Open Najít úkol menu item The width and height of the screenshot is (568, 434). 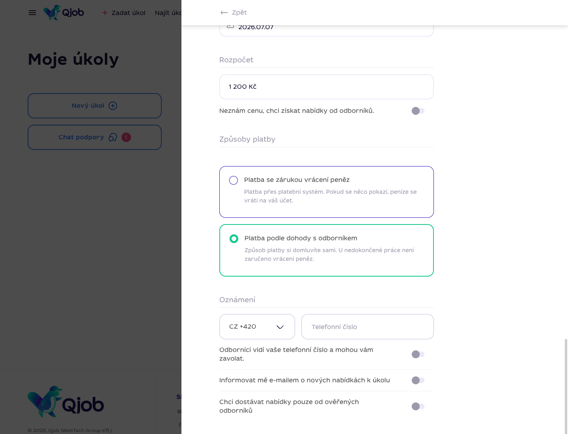pos(168,13)
